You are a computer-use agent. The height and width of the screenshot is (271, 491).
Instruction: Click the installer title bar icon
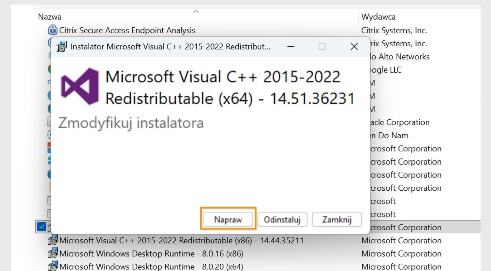pyautogui.click(x=61, y=47)
